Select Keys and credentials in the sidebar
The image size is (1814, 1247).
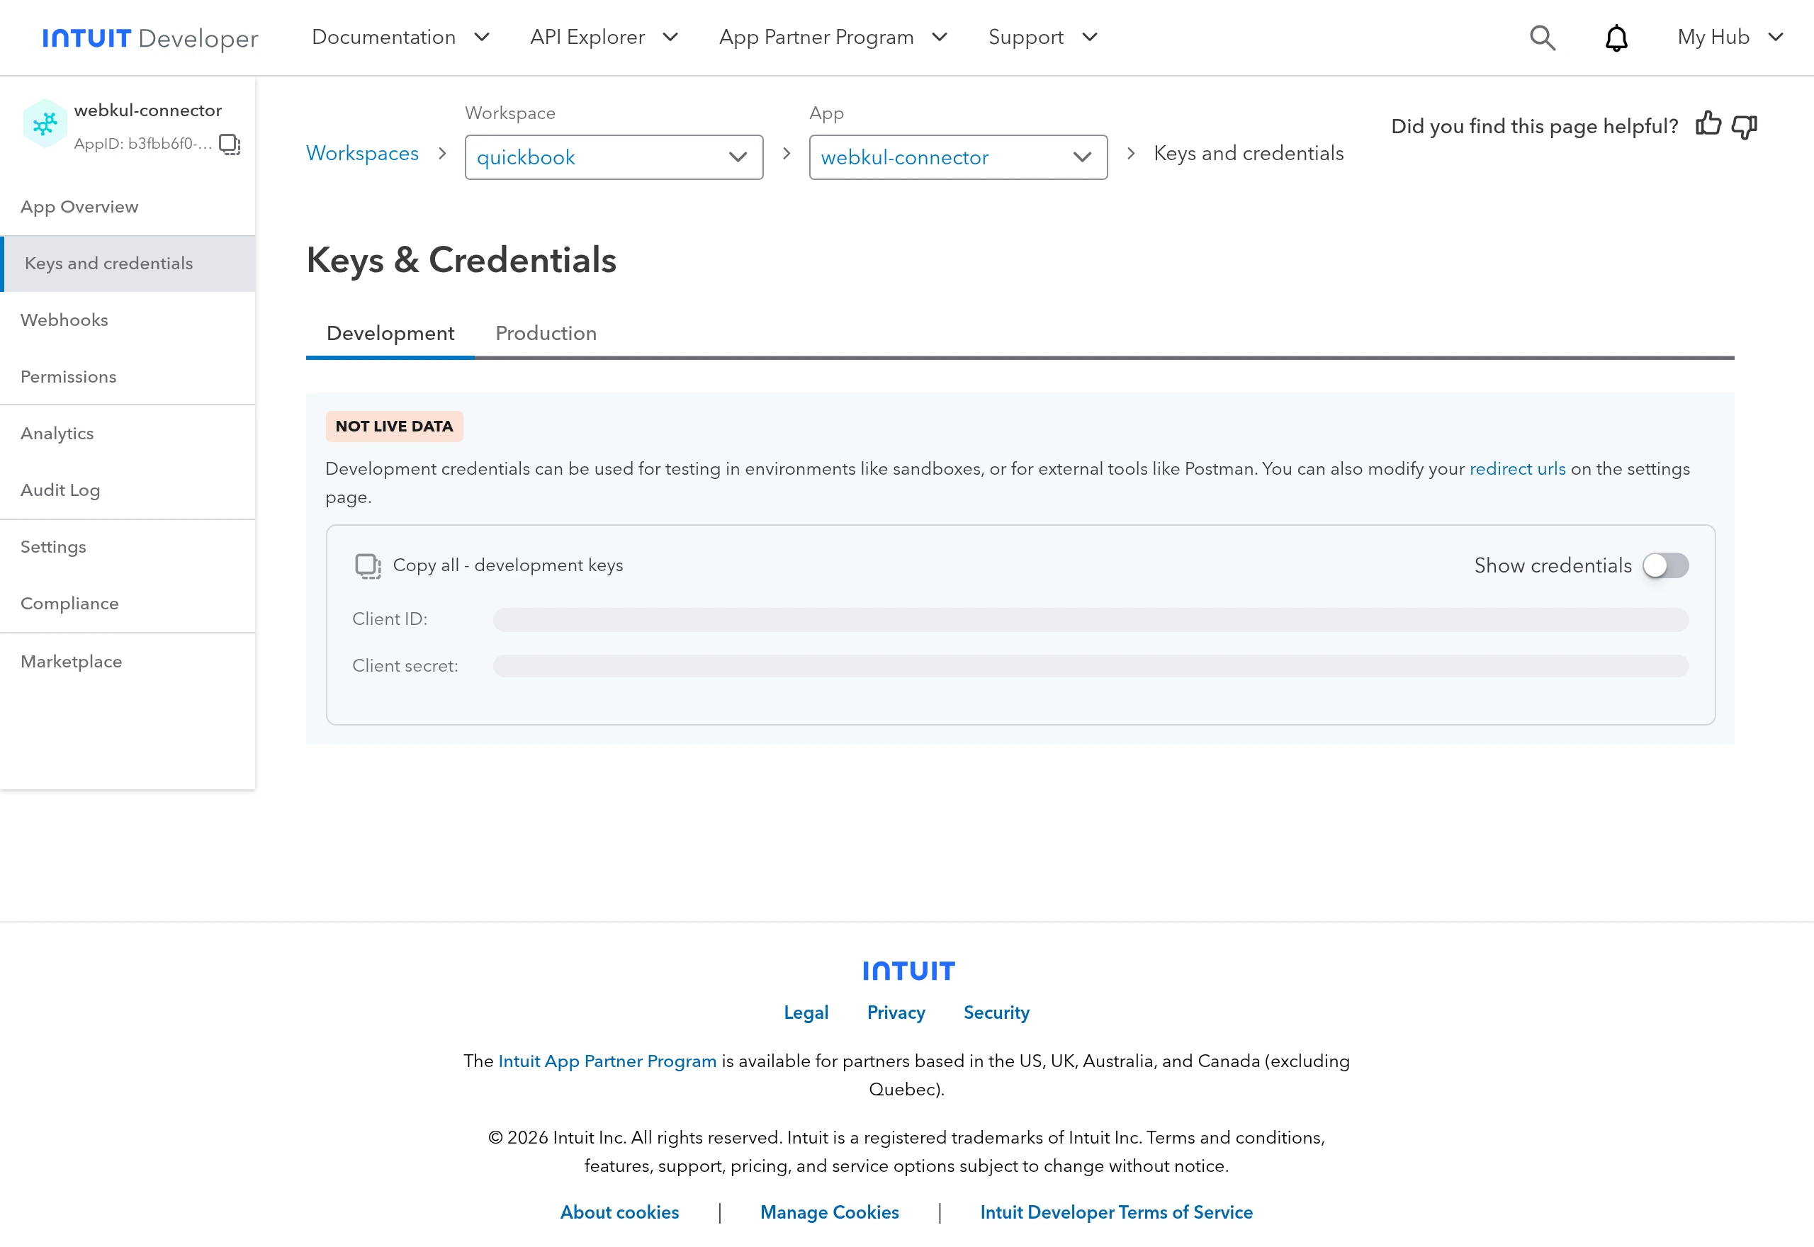(x=128, y=264)
